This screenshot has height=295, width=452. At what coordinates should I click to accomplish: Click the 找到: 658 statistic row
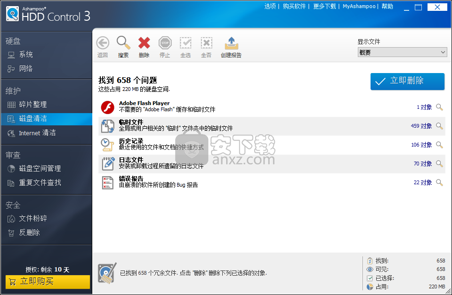click(406, 261)
